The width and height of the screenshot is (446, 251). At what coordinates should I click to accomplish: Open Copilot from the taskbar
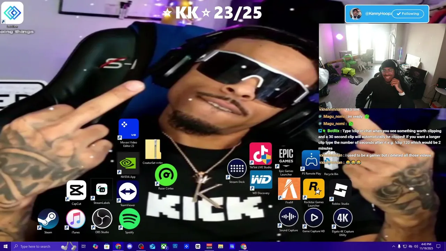(95, 246)
